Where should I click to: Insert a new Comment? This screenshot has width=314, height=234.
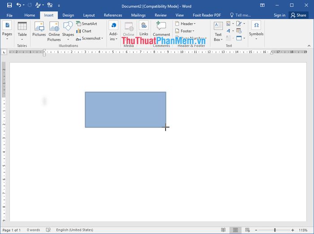click(161, 29)
